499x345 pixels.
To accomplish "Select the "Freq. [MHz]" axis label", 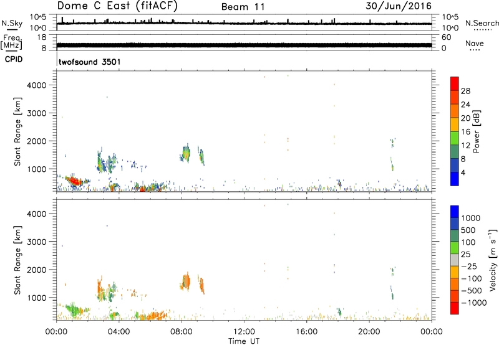I will point(12,42).
